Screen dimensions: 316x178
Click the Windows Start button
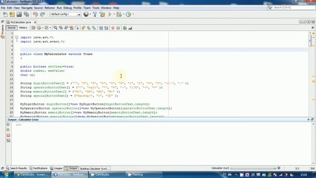pos(5,175)
